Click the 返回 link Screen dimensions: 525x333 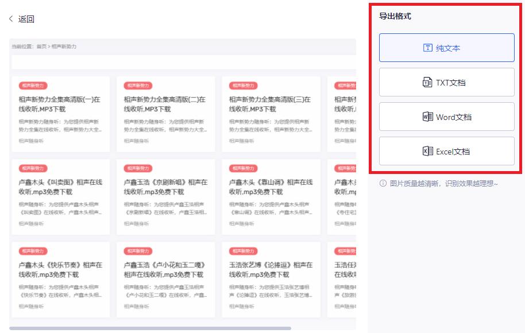[x=26, y=19]
